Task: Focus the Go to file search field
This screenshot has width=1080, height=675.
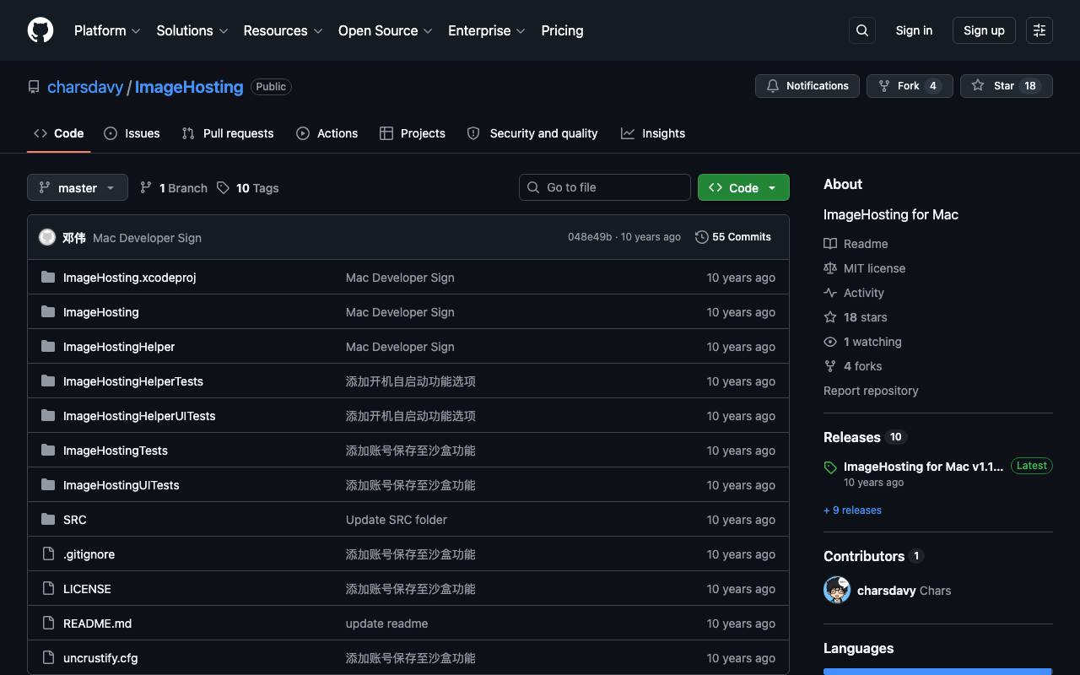Action: click(605, 187)
